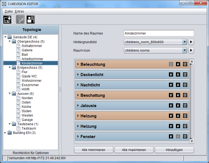The image size is (209, 163).
Task: Delete the Fenster entry
Action: tap(185, 137)
